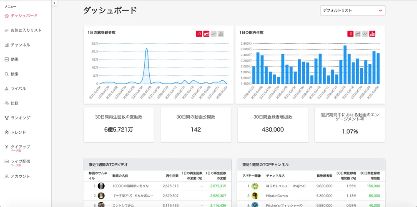Click thumbnail of 1000℃の溶解炉 video
This screenshot has width=417, height=207.
(101, 186)
